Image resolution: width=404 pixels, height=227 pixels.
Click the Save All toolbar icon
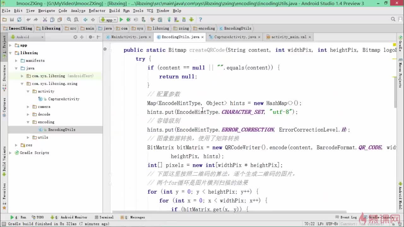click(12, 20)
